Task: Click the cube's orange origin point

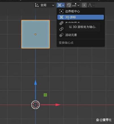Action: [x=35, y=34]
